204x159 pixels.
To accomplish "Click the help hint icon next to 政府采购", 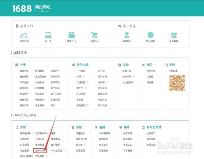I will click(133, 77).
